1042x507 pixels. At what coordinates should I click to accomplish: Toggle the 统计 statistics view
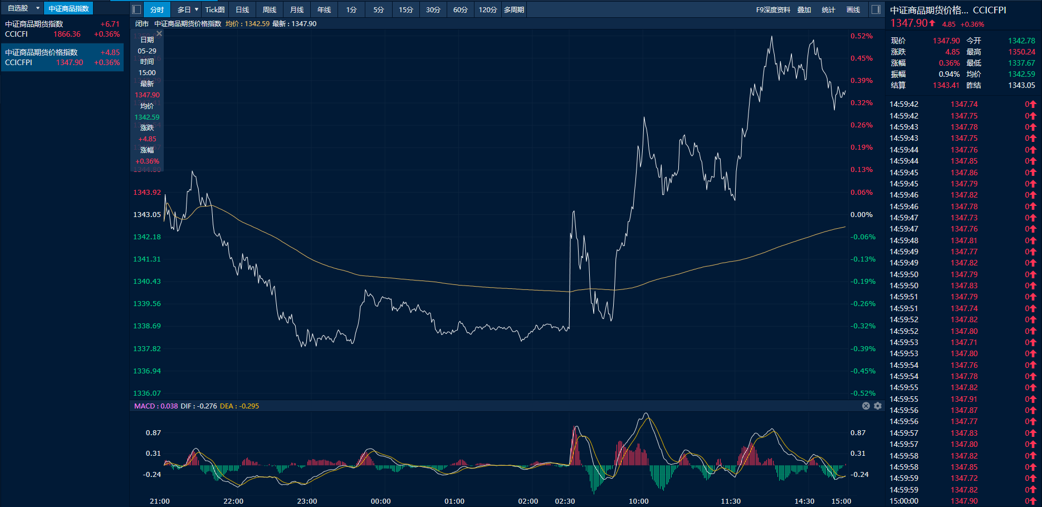click(828, 9)
